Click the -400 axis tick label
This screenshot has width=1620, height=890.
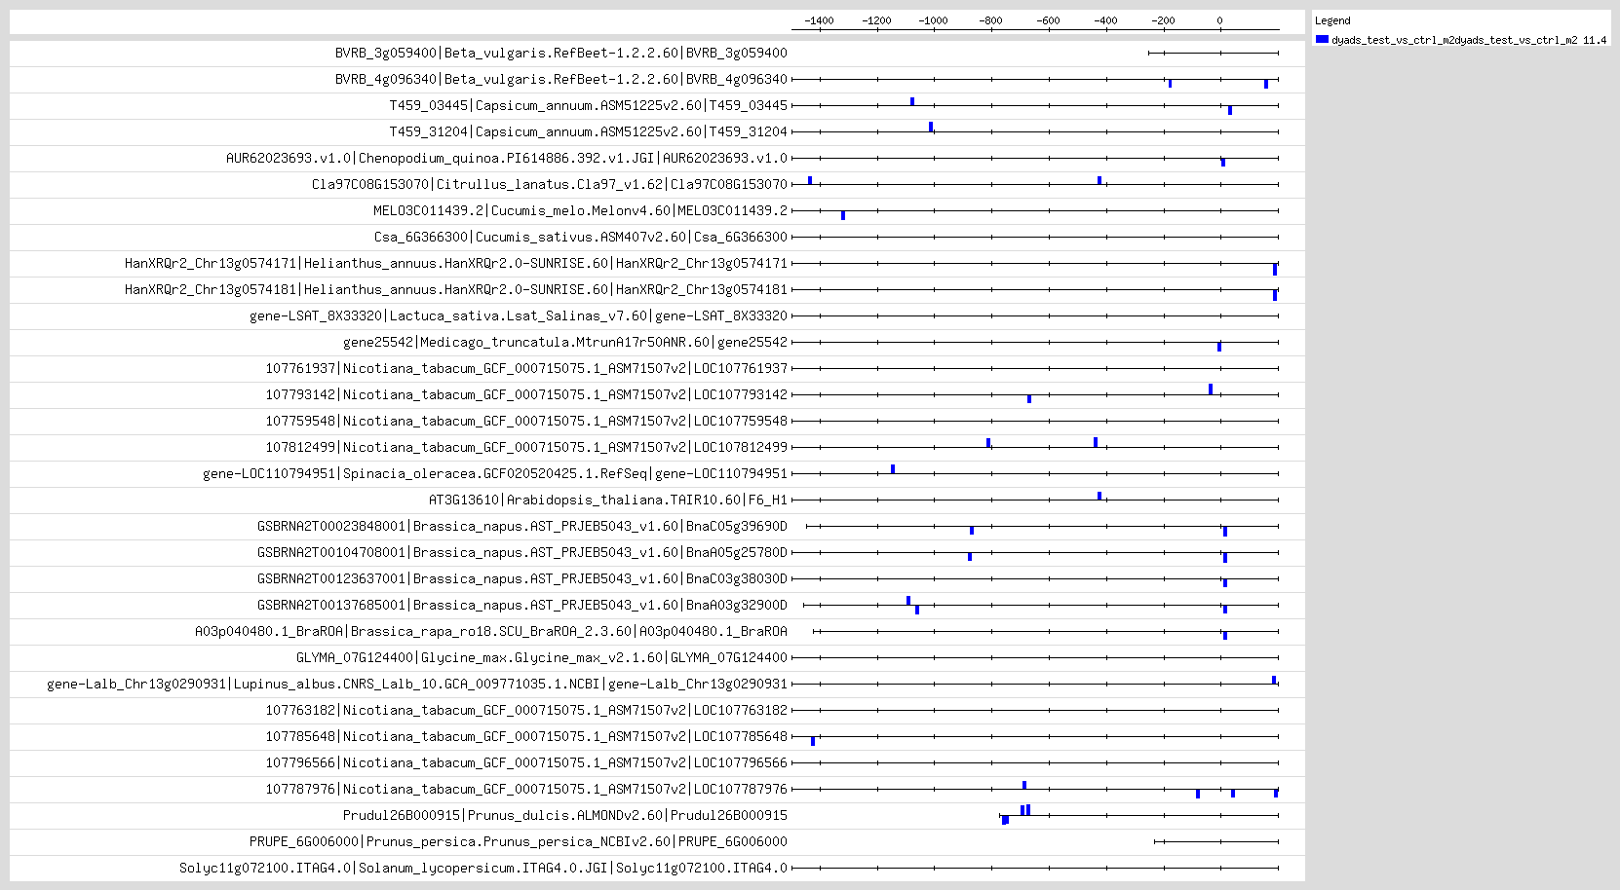pos(1104,20)
